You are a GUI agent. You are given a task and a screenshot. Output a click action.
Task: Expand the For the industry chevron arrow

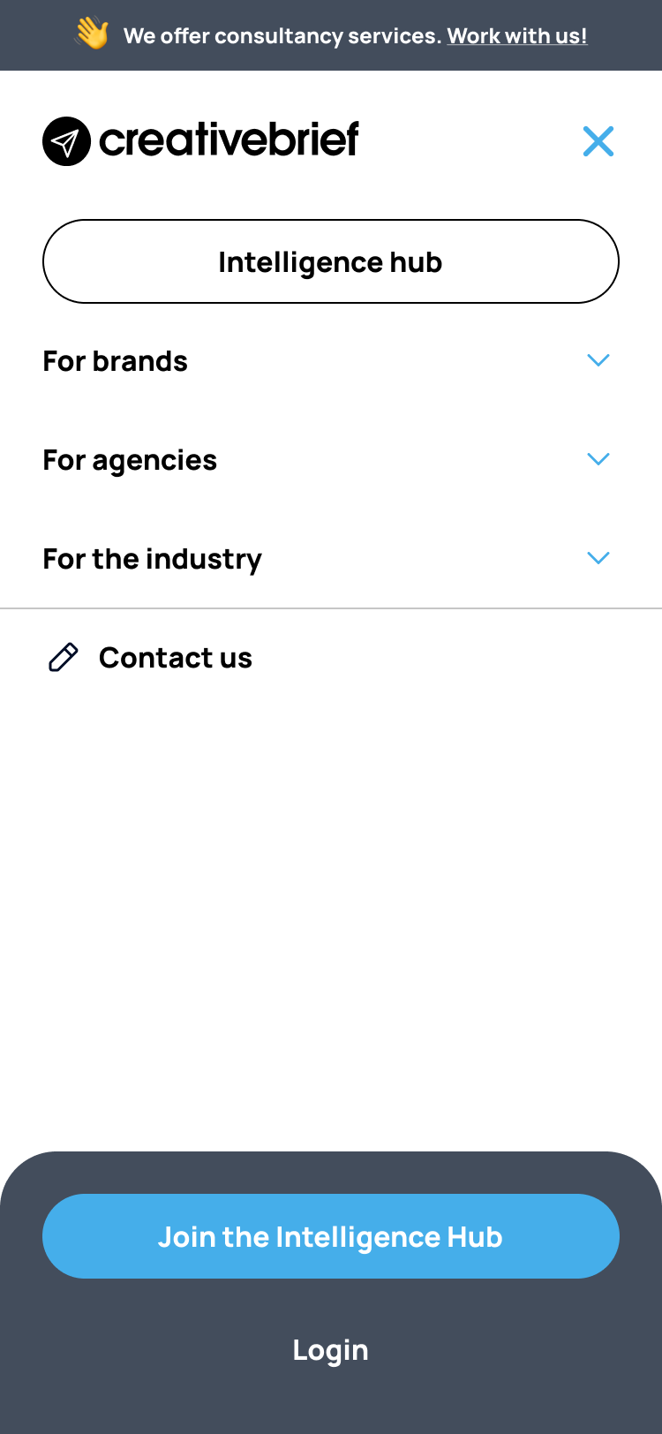(598, 558)
